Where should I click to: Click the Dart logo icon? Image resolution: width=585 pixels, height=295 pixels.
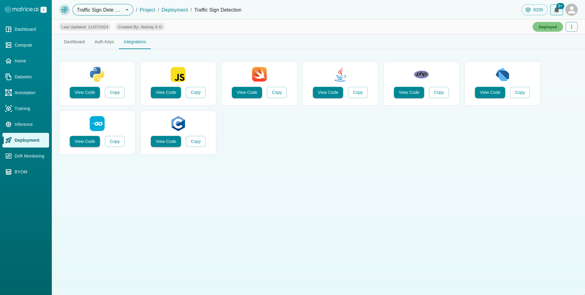502,74
